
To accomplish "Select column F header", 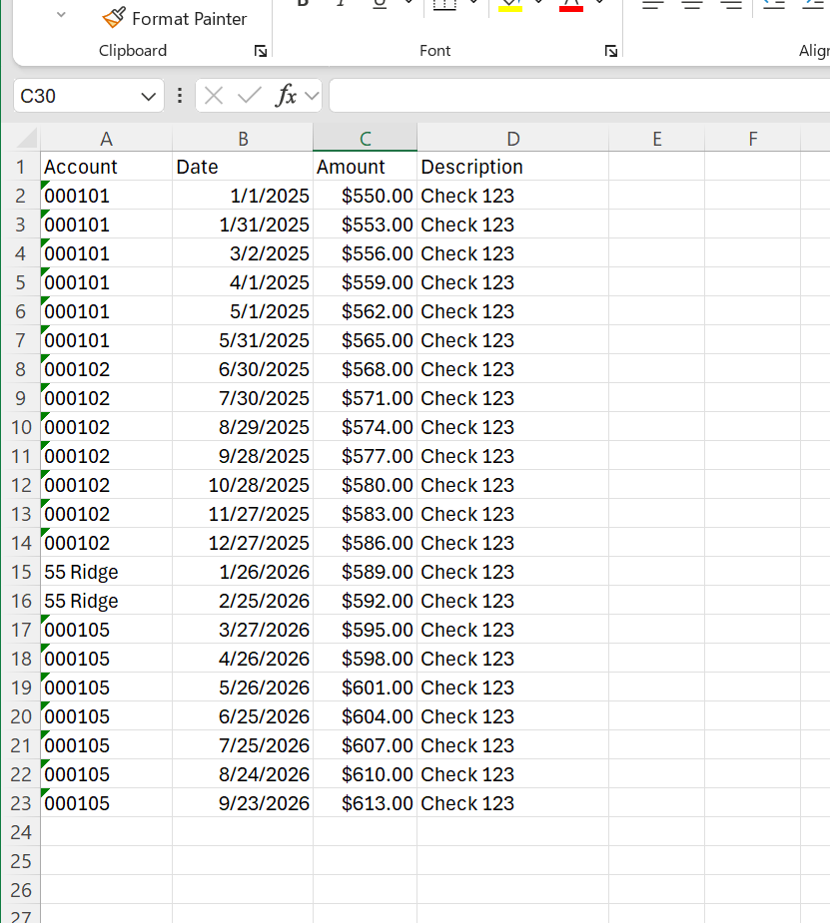I will 753,139.
